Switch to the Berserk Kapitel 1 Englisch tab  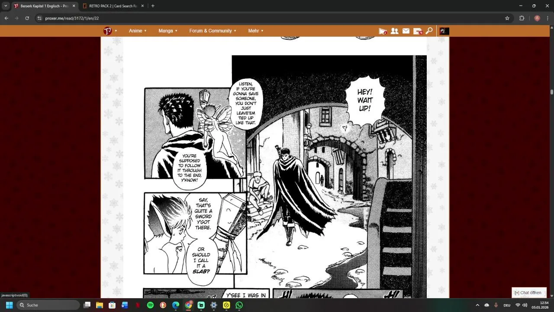tap(45, 6)
